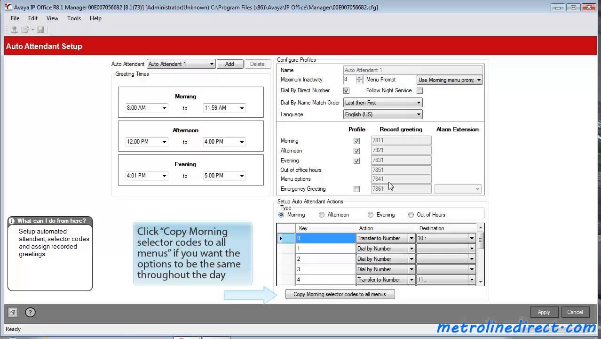Click the Key cell containing 0
Viewport: 601px width, 339px height.
click(x=325, y=238)
